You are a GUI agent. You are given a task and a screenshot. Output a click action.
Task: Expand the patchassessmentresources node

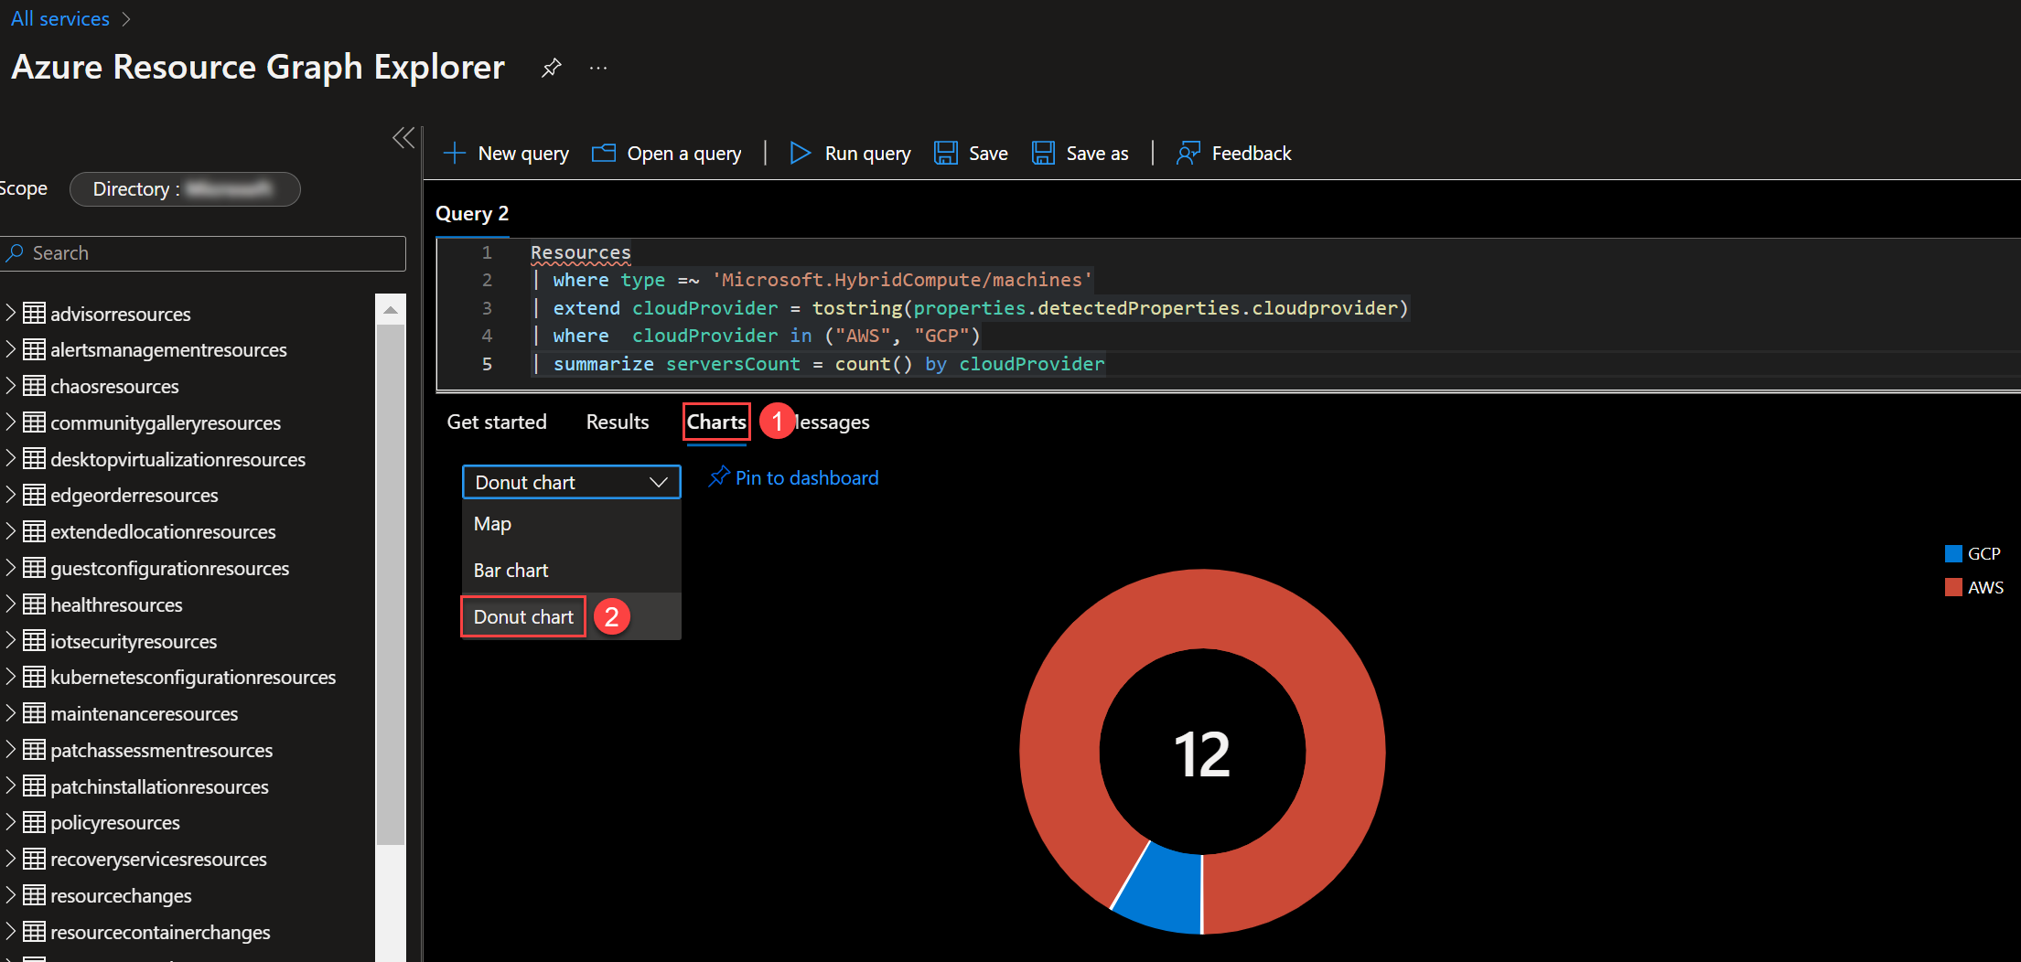(11, 750)
